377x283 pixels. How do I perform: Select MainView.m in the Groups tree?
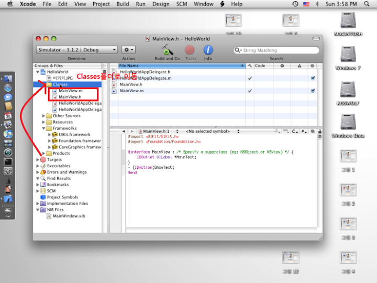(71, 91)
